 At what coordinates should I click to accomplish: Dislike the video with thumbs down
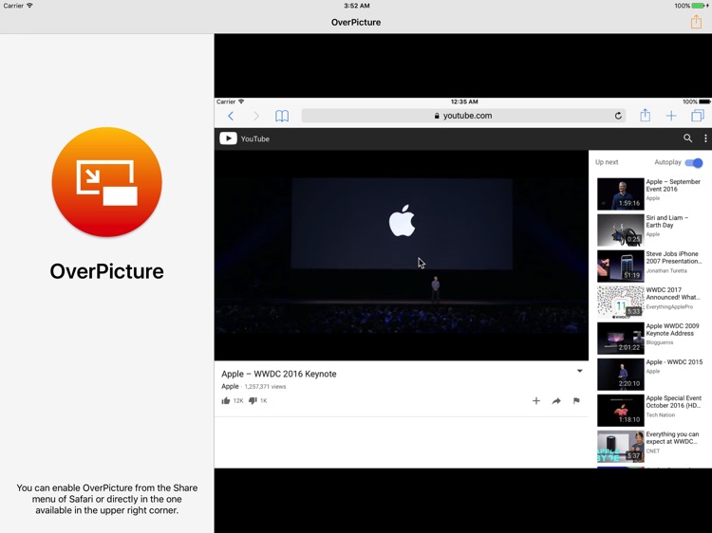coord(253,400)
